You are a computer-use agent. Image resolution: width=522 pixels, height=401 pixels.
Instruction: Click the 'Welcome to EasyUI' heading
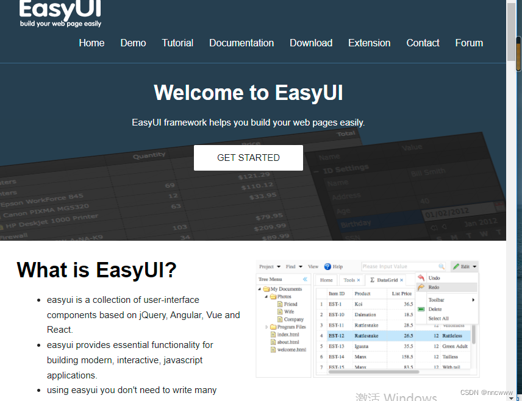pos(248,93)
